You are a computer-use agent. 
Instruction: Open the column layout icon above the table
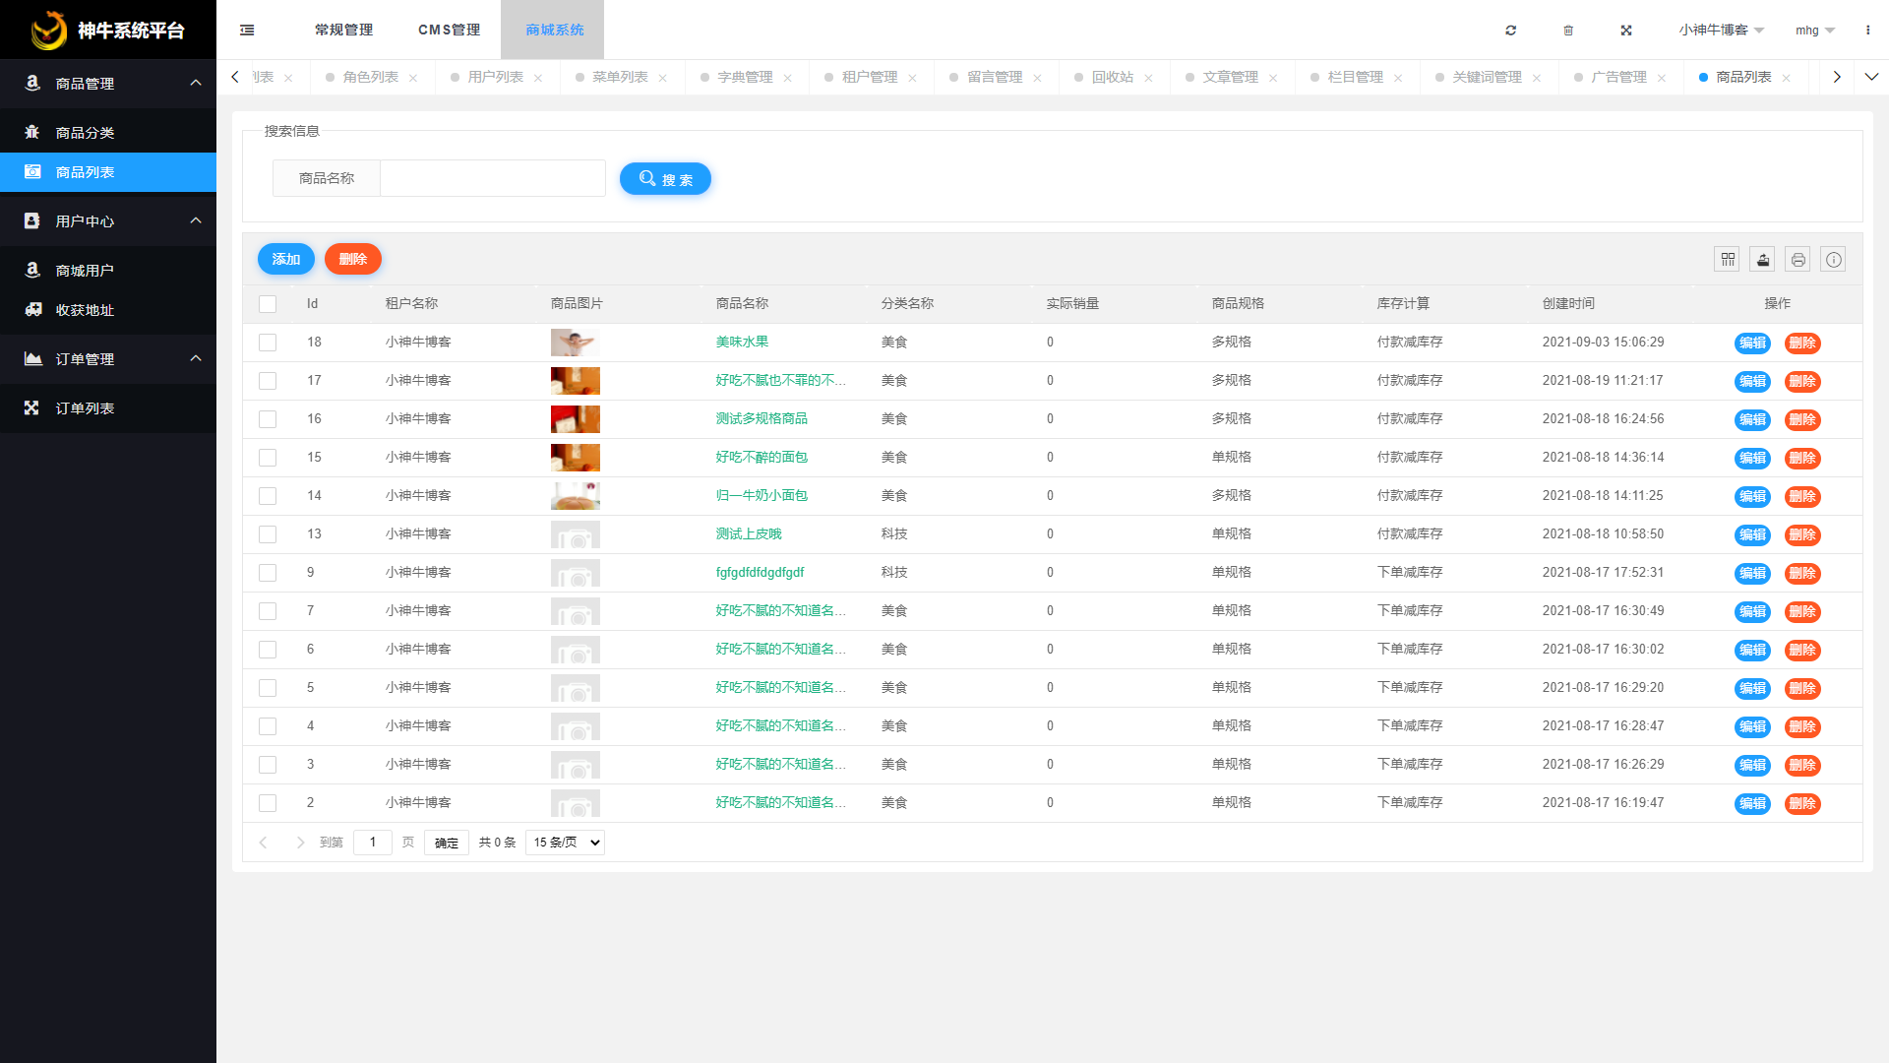pyautogui.click(x=1727, y=259)
